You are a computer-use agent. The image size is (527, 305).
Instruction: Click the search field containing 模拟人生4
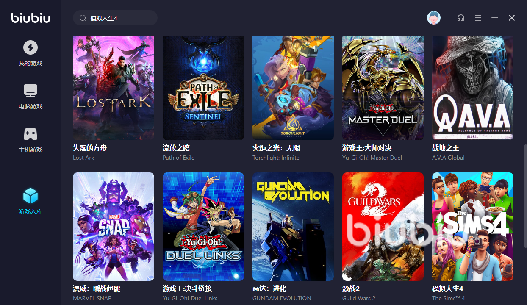click(115, 18)
